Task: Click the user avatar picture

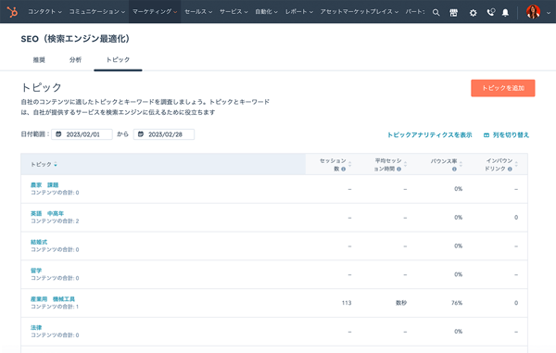Action: coord(533,12)
